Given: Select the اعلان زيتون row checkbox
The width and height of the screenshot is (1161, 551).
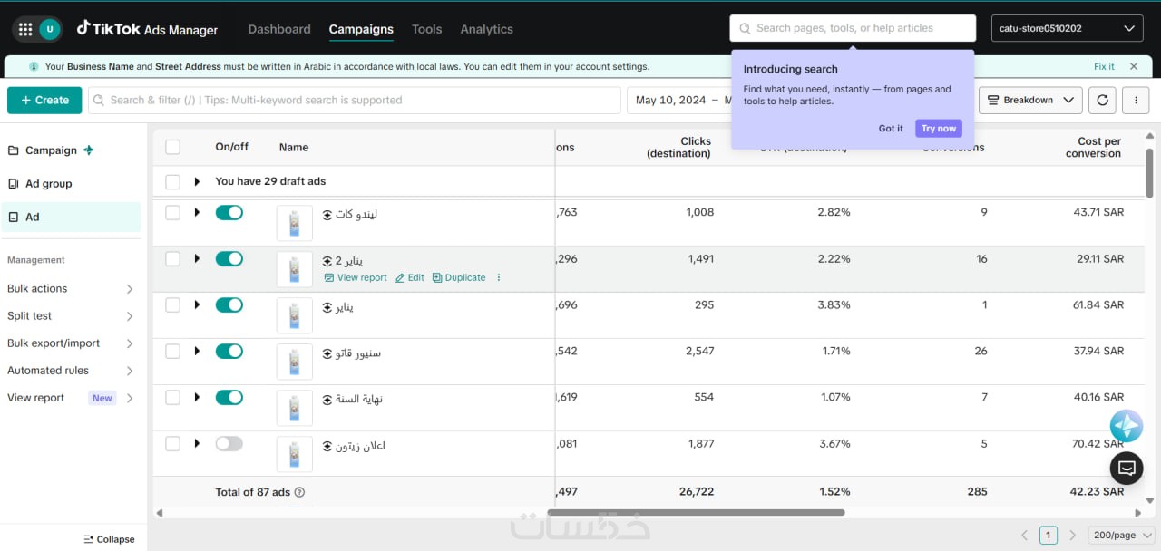Looking at the screenshot, I should [x=173, y=443].
